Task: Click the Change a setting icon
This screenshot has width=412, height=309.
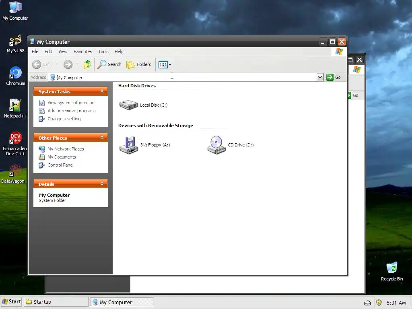Action: [42, 119]
